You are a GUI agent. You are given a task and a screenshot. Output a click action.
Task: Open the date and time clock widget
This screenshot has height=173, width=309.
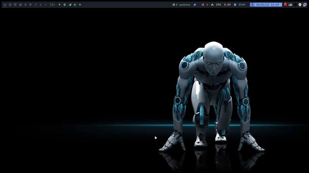point(266,4)
